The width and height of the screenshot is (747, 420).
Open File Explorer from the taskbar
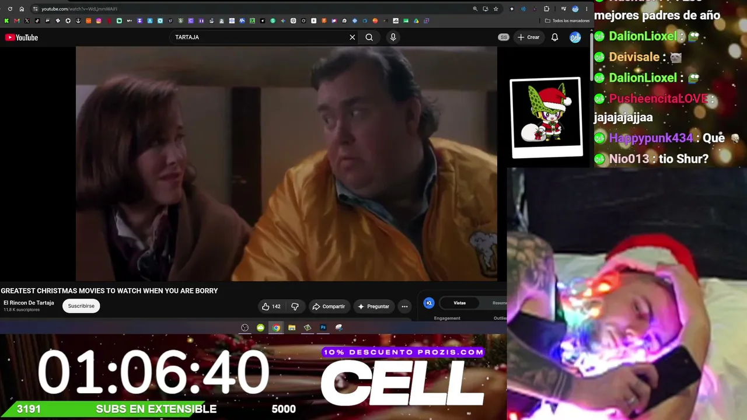point(292,328)
